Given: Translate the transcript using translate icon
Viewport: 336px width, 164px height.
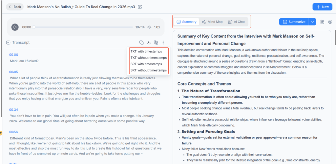Looking at the screenshot, I should pos(156,42).
